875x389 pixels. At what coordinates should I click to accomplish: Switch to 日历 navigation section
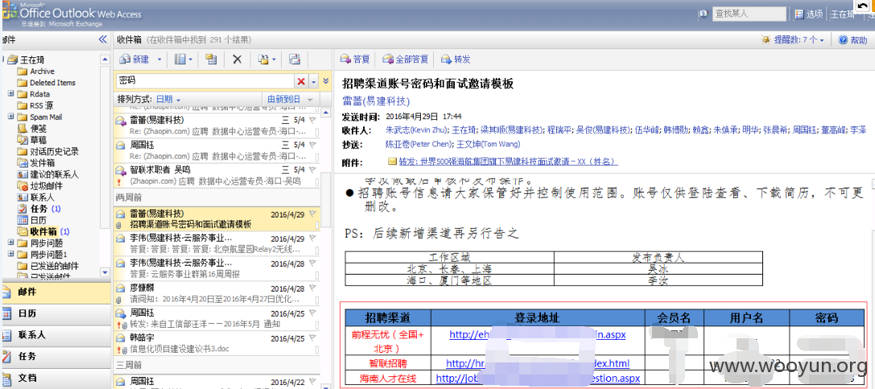(56, 313)
